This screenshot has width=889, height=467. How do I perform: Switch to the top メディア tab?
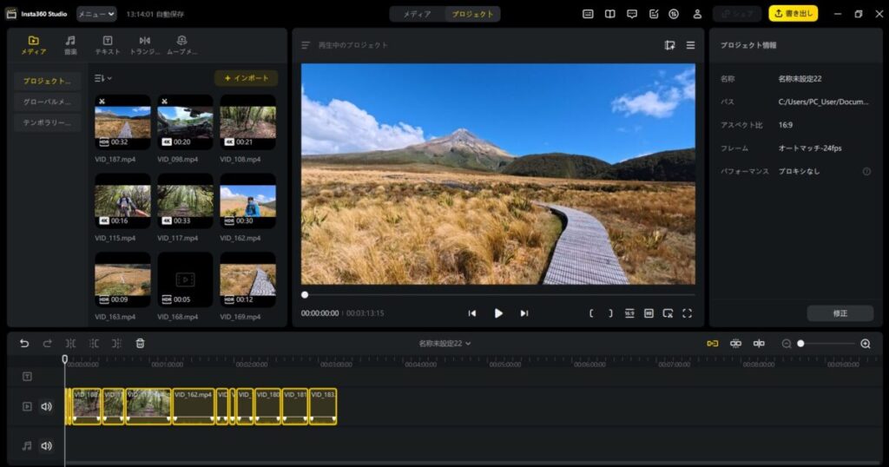(x=417, y=14)
